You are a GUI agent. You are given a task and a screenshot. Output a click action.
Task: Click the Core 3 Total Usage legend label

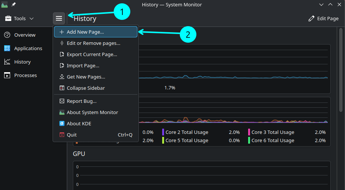(x=273, y=132)
